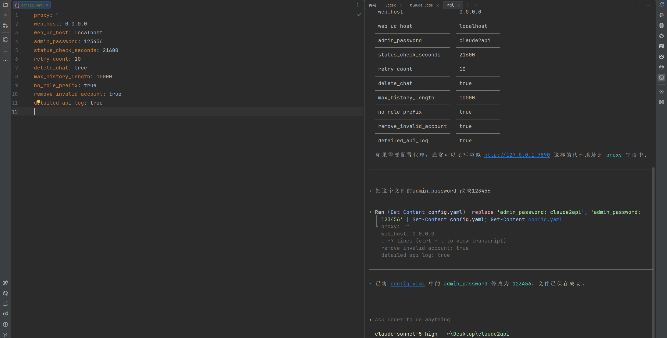The image size is (667, 338).
Task: Open the Python Packages icon
Action: point(5,293)
